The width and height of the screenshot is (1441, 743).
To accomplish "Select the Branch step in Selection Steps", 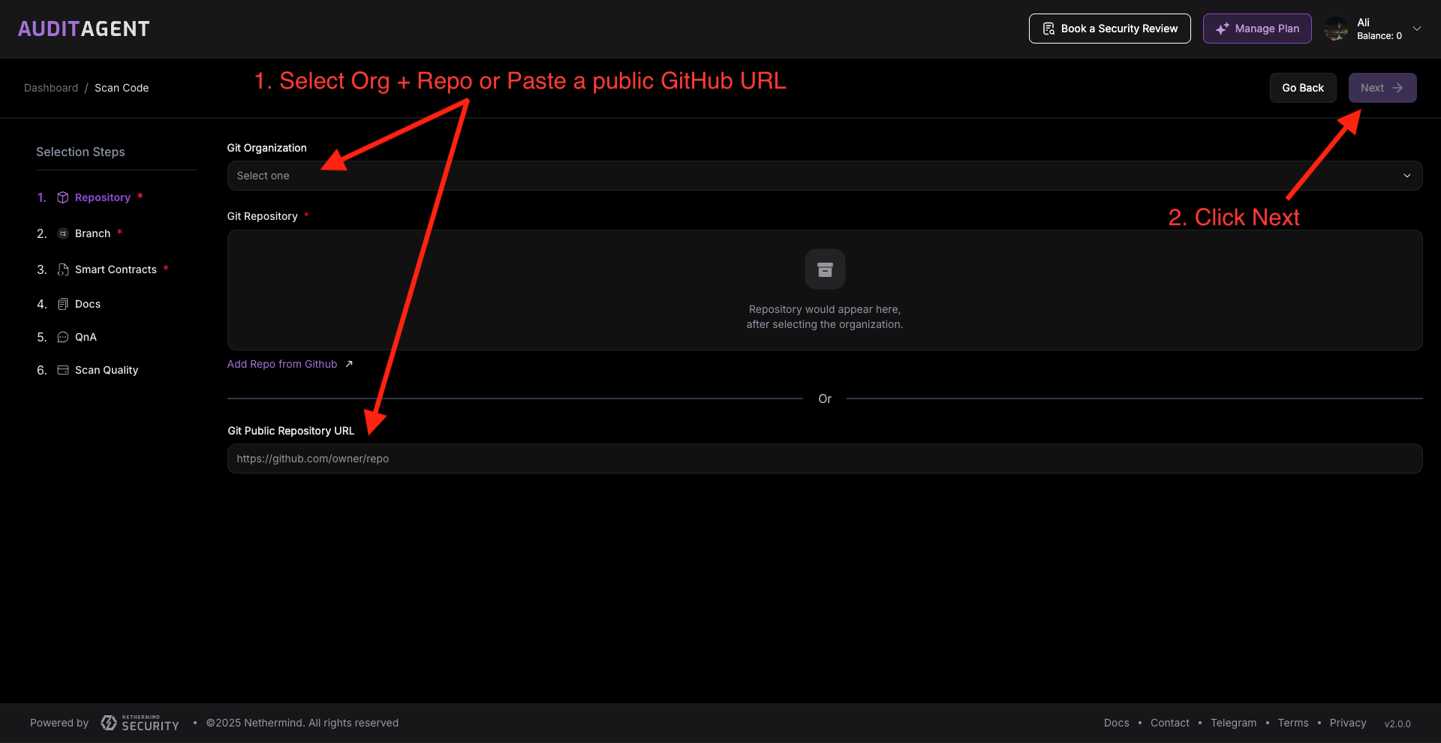I will 92,233.
